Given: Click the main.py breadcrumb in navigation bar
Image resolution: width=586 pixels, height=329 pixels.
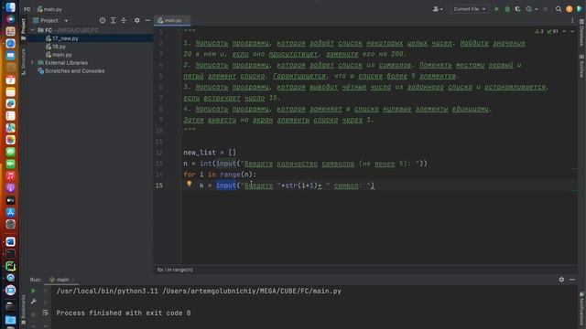Looking at the screenshot, I should click(x=49, y=9).
